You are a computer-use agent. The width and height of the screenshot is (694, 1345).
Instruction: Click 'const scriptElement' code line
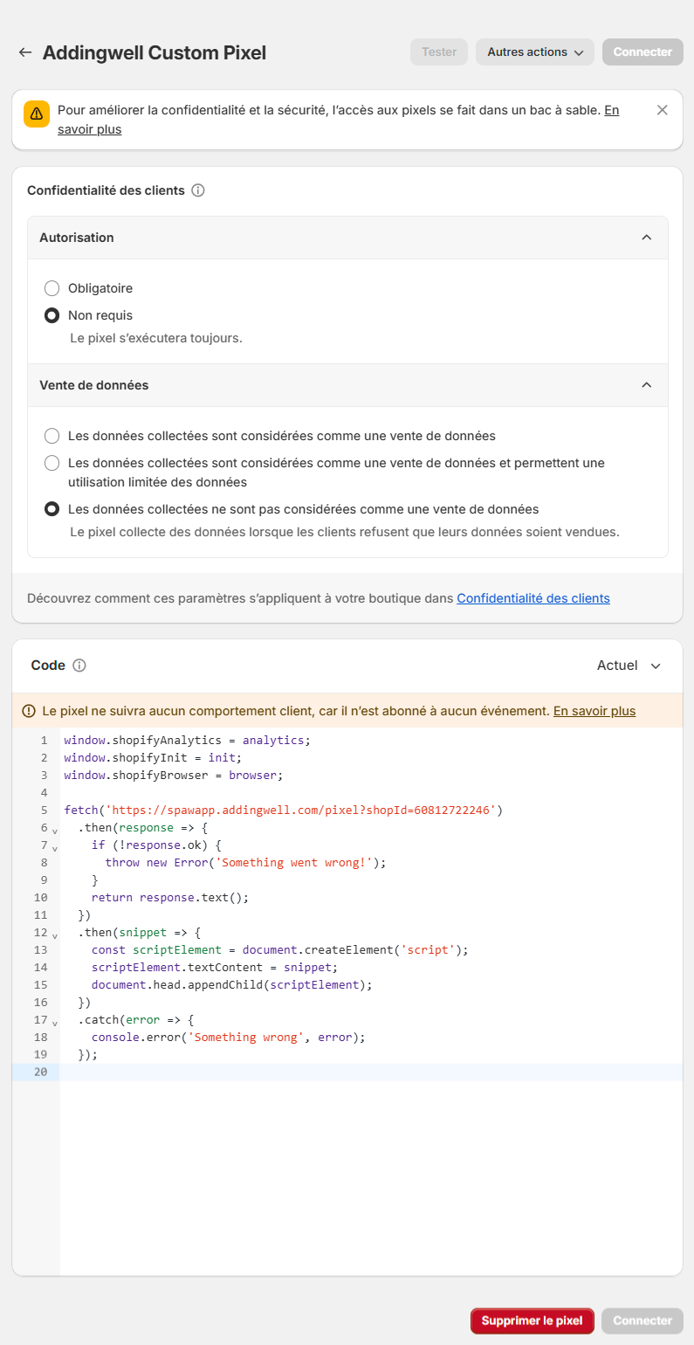pyautogui.click(x=280, y=949)
